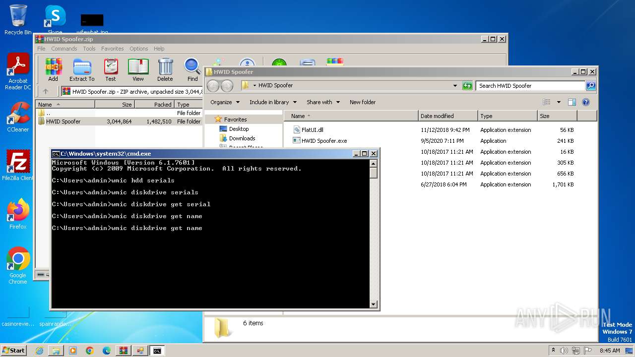Sort WinRAR list by Size column

click(x=115, y=105)
